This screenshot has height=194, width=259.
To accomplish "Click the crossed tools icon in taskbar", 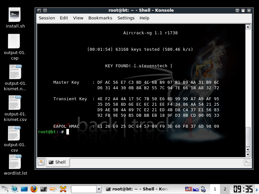I will (x=63, y=189).
